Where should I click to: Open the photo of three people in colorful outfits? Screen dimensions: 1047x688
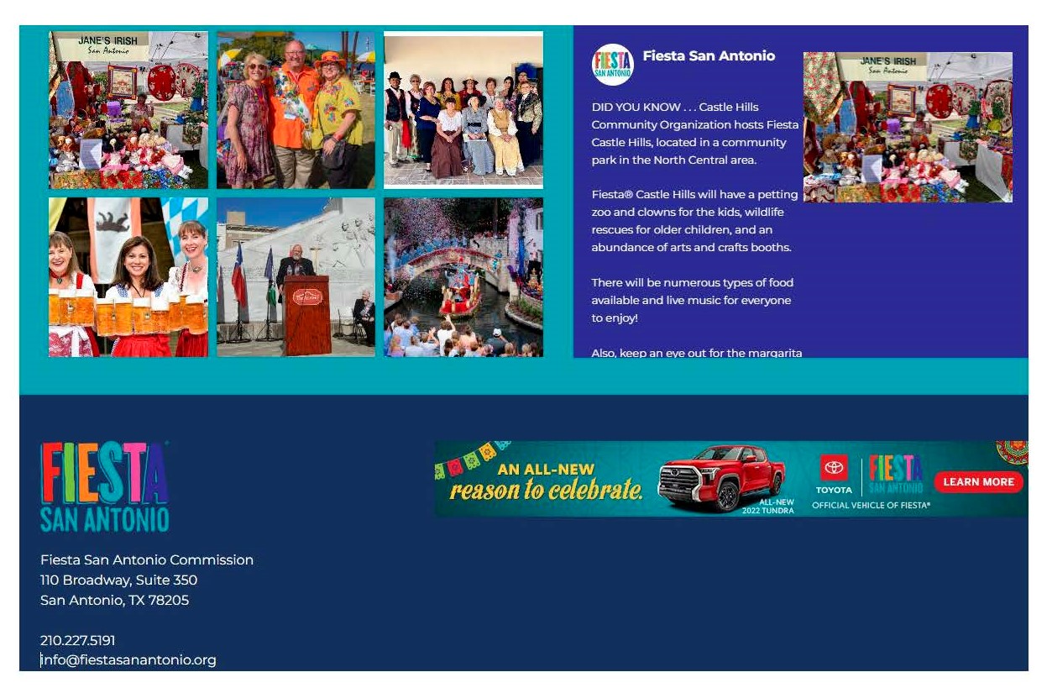(296, 110)
